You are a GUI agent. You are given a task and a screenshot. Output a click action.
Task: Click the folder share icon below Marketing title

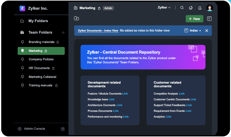[76, 18]
